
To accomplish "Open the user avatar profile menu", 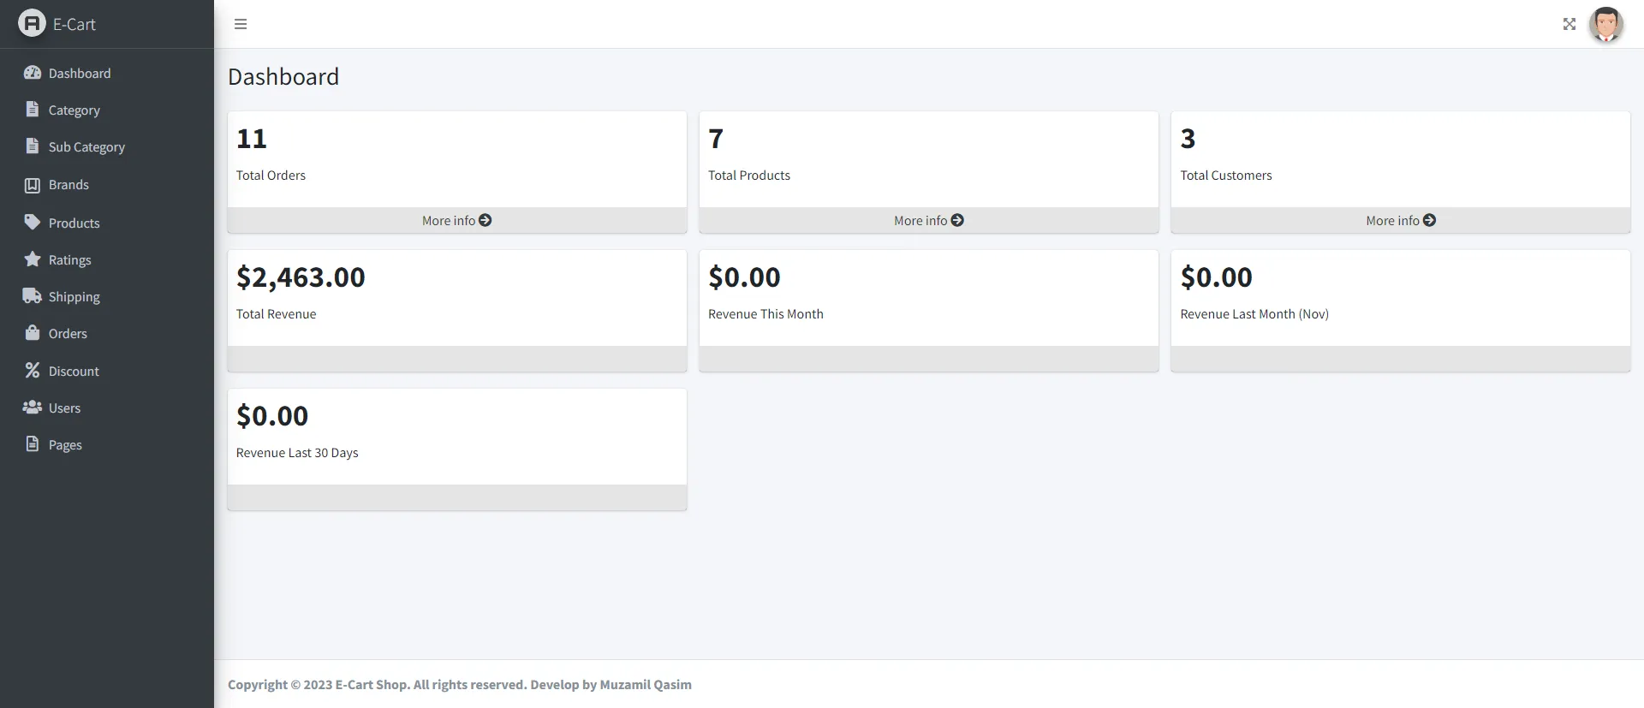I will [x=1605, y=24].
